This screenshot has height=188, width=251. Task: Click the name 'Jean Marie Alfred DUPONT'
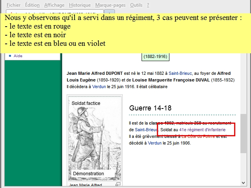95,73
